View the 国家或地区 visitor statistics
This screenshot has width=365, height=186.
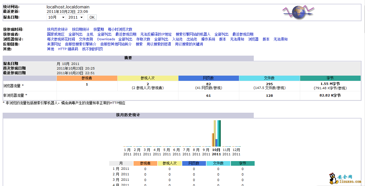click(56, 34)
